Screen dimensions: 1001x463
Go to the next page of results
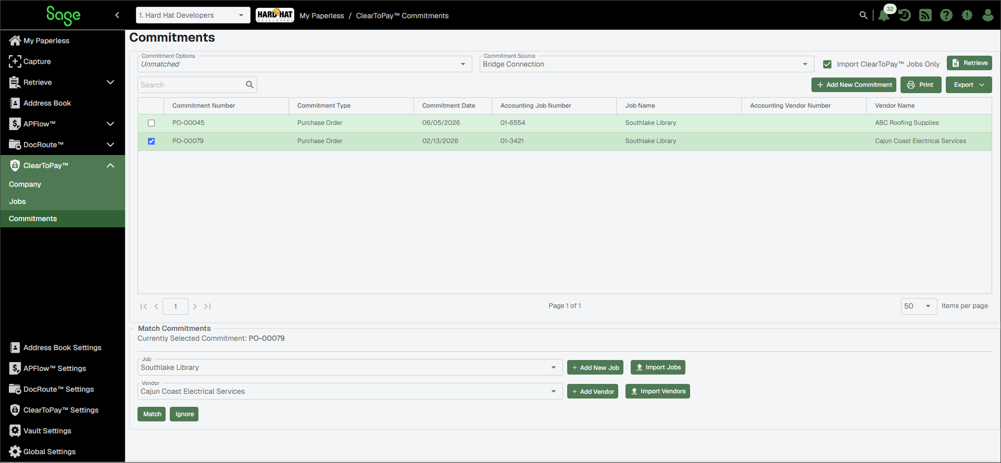click(195, 306)
